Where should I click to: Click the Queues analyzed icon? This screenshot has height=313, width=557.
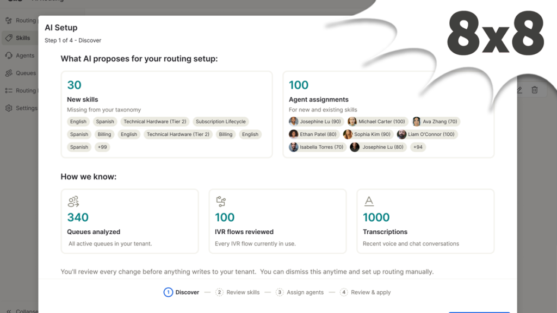[73, 202]
